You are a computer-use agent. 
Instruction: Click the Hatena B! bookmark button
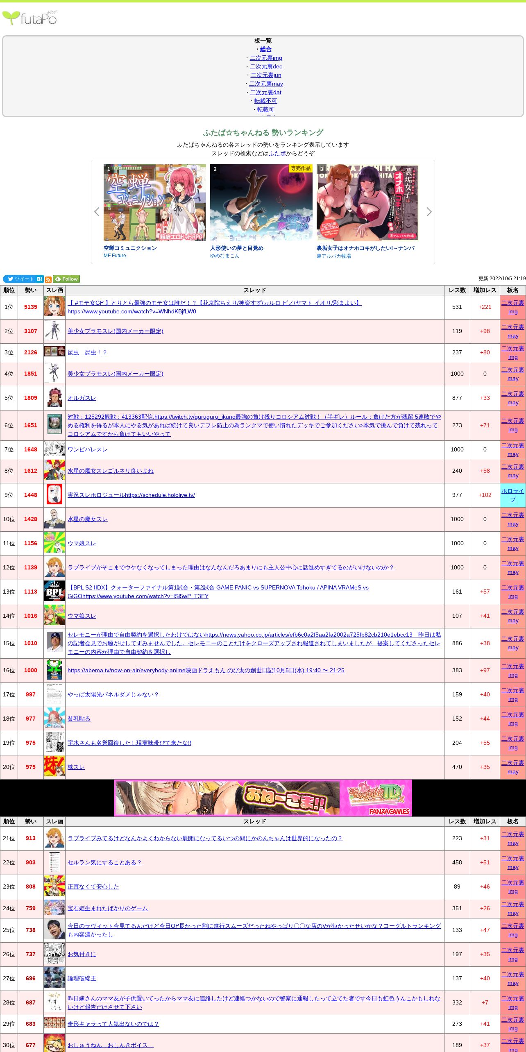[x=40, y=279]
